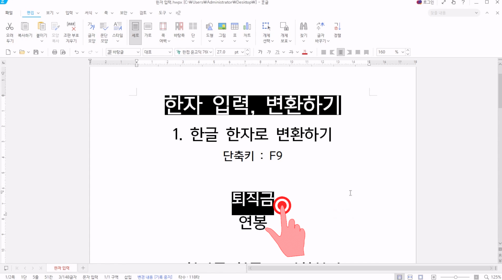Click the 삽입 insert mode indicator
The height and width of the screenshot is (280, 502).
click(x=128, y=277)
